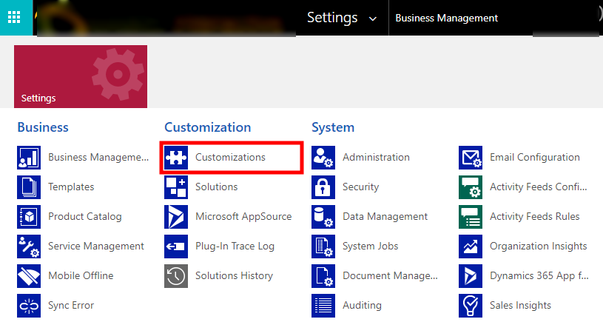Click the Email Configuration envelope icon

point(471,158)
